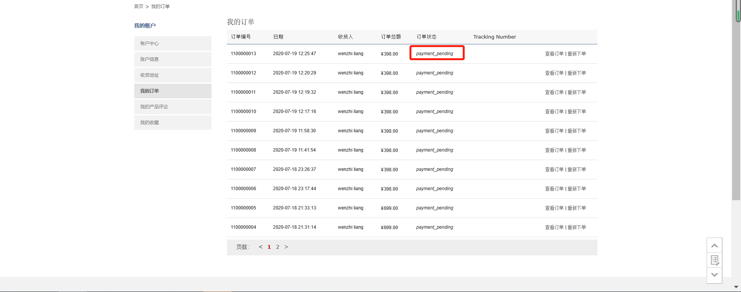Reorder order 1100000011 via 重新下单
The image size is (741, 292).
[x=577, y=93]
